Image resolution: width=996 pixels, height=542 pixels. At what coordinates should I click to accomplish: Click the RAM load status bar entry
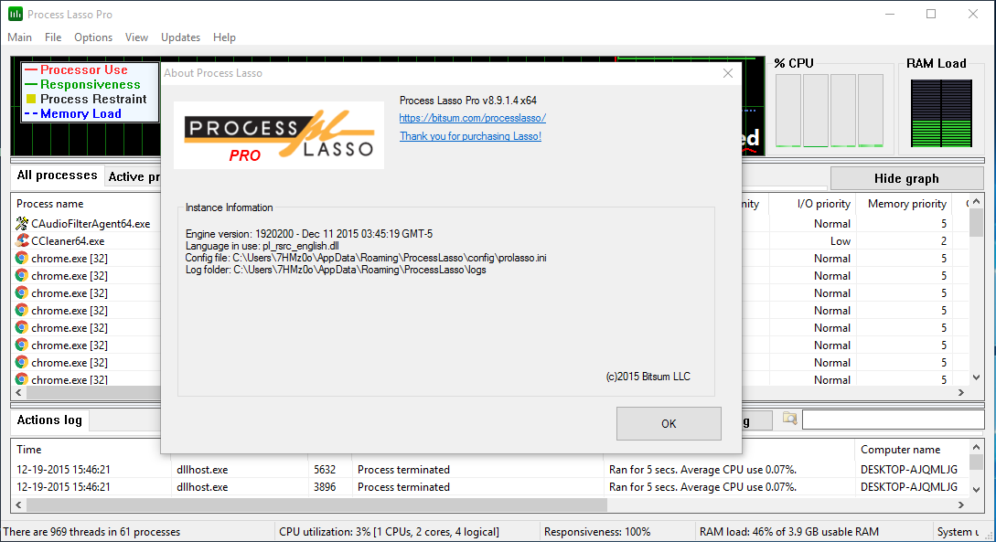(789, 532)
